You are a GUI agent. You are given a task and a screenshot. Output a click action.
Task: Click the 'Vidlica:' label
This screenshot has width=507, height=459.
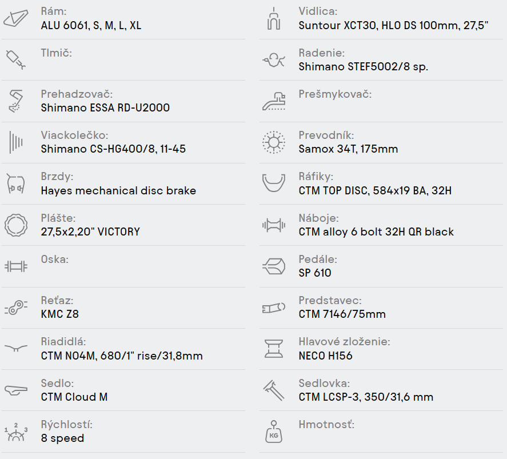[x=318, y=11]
